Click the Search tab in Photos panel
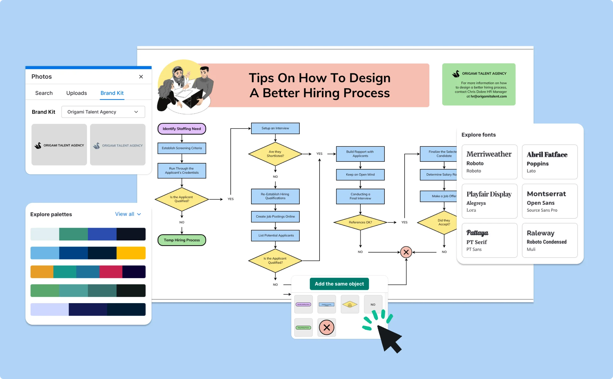 pos(44,93)
